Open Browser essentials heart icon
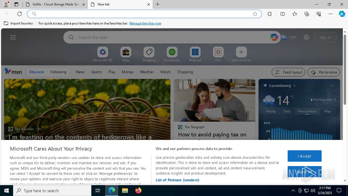Viewport: 348px width, 196px height. [x=319, y=14]
